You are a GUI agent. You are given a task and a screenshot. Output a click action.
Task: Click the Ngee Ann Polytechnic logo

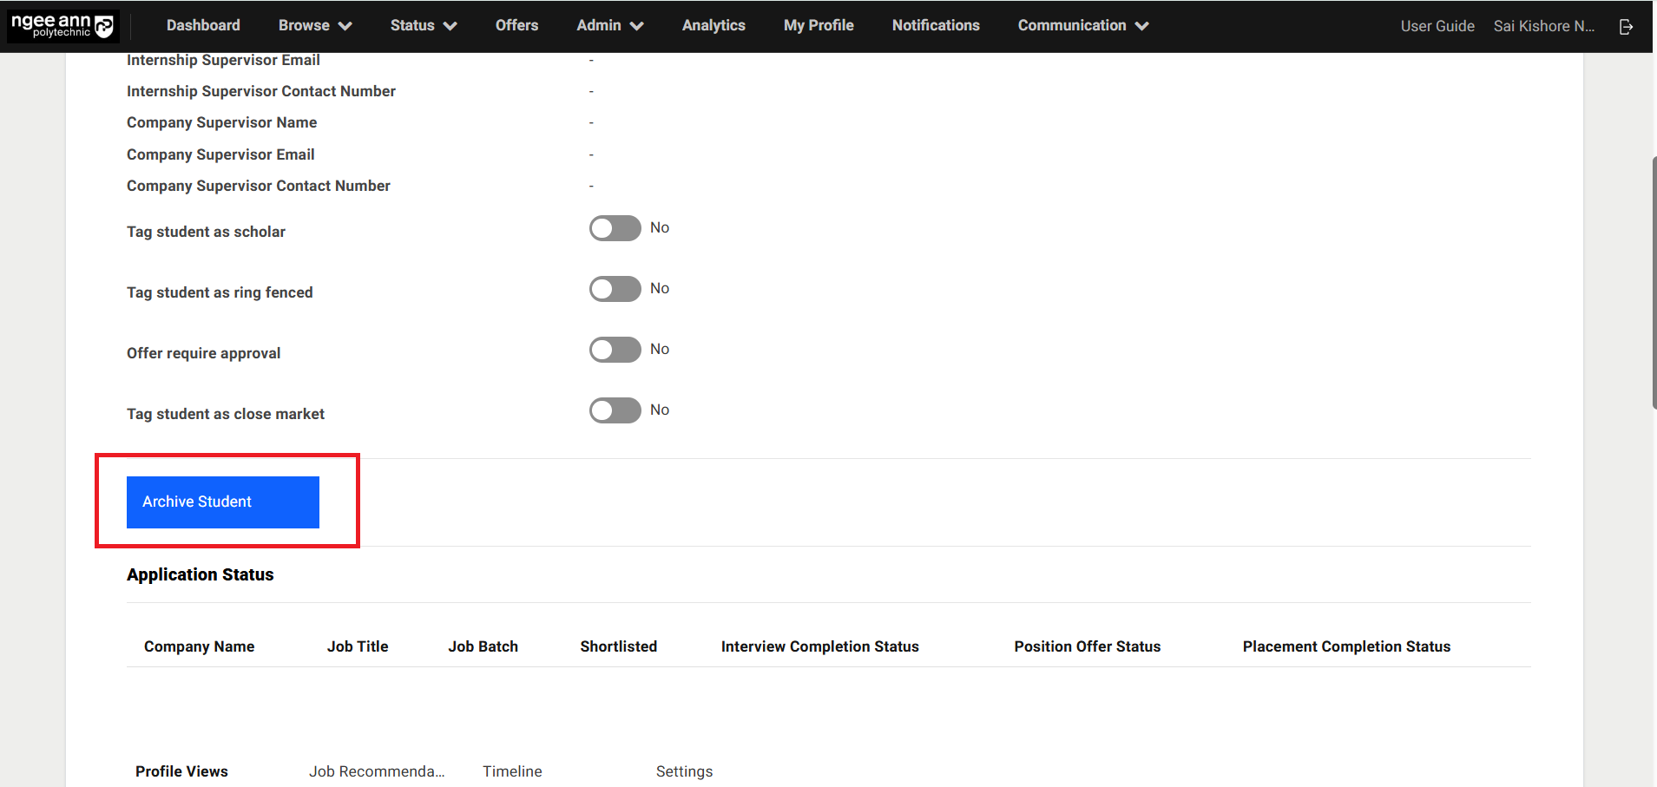(x=62, y=25)
